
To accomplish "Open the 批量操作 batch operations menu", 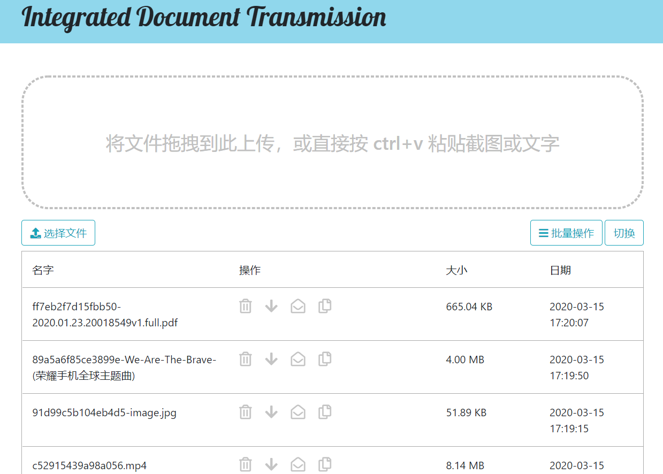I will [x=566, y=233].
